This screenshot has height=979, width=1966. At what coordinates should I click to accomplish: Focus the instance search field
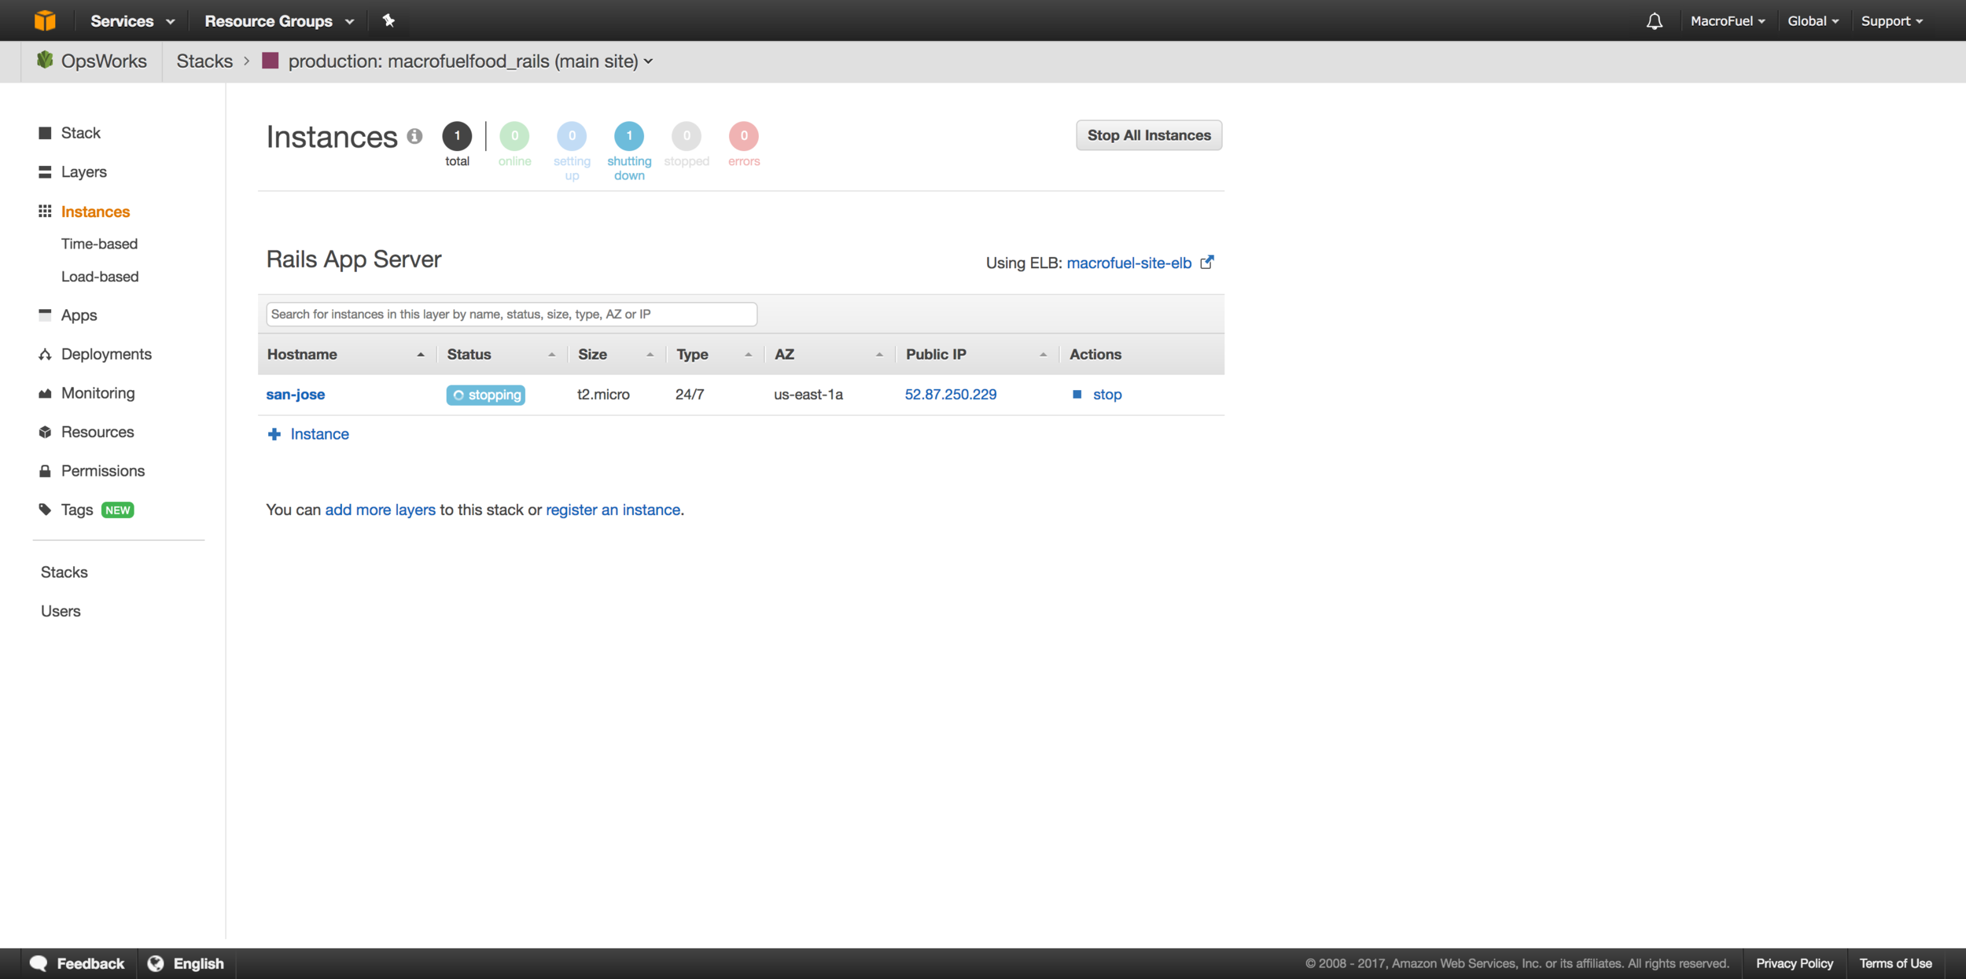tap(511, 314)
